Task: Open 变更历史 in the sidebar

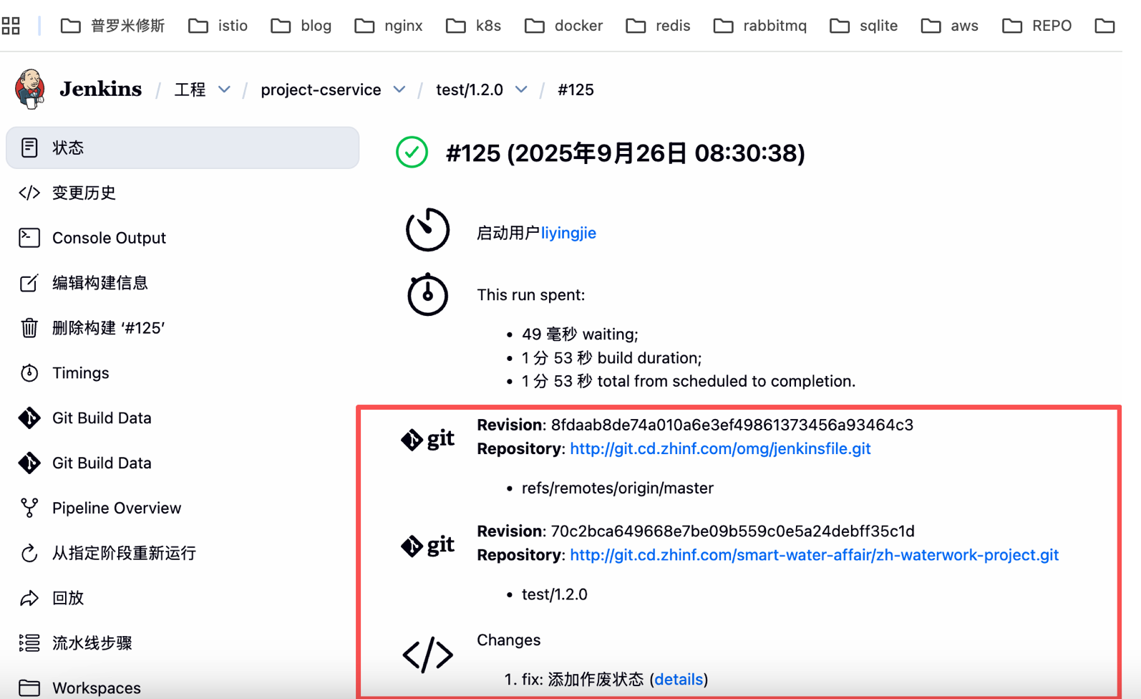Action: (84, 193)
